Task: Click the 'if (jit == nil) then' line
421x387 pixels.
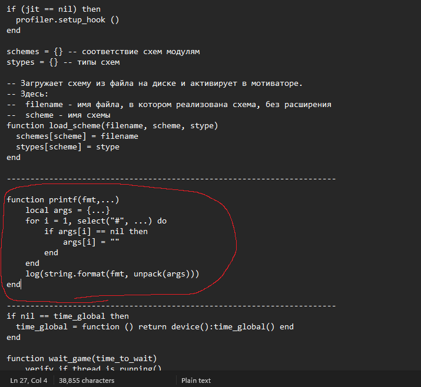Action: click(54, 9)
